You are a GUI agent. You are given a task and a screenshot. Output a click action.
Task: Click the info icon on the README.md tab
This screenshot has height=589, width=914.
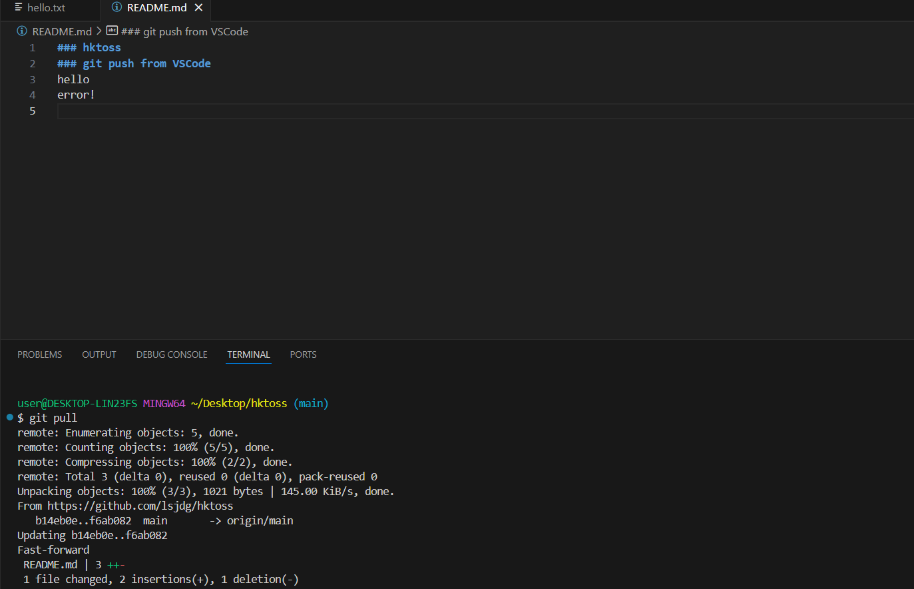[x=116, y=8]
